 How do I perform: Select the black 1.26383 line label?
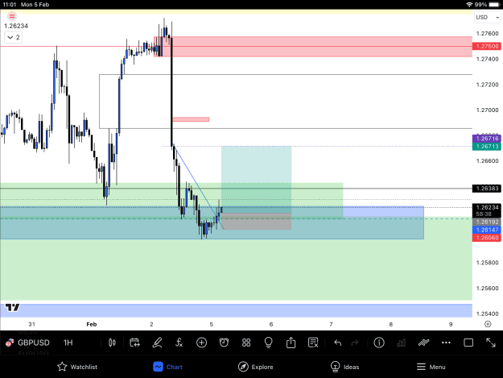tap(487, 189)
